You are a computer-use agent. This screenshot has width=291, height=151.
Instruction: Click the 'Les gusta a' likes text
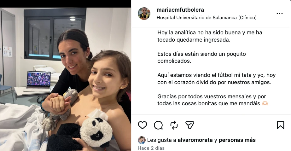(x=162, y=140)
